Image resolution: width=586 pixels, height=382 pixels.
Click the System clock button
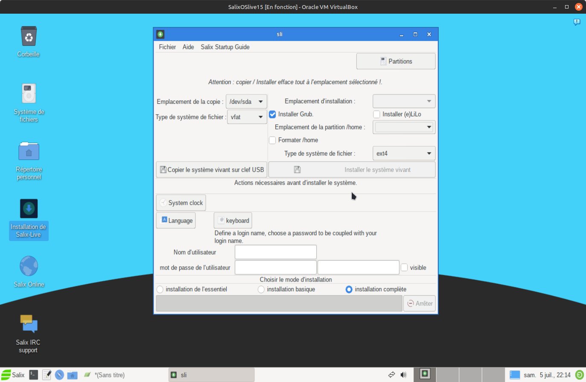181,203
